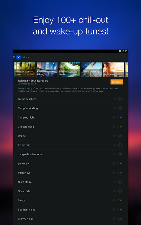Viewport: 141px width, 225px height.
Task: Play the Camping night track
Action: click(x=120, y=117)
